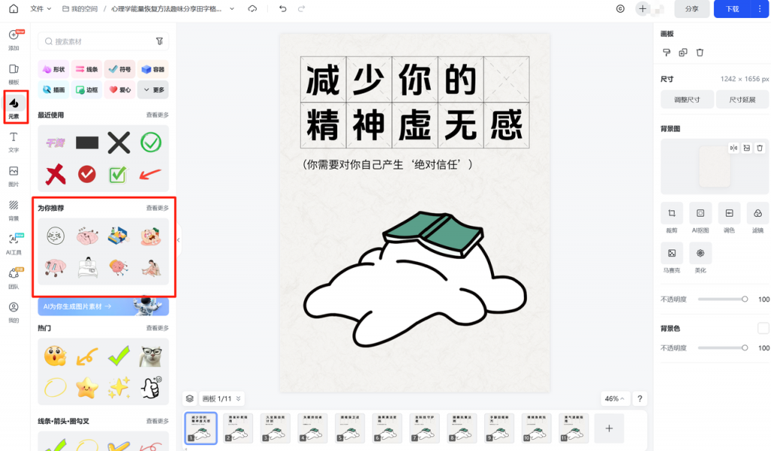Open help question mark button

[640, 399]
